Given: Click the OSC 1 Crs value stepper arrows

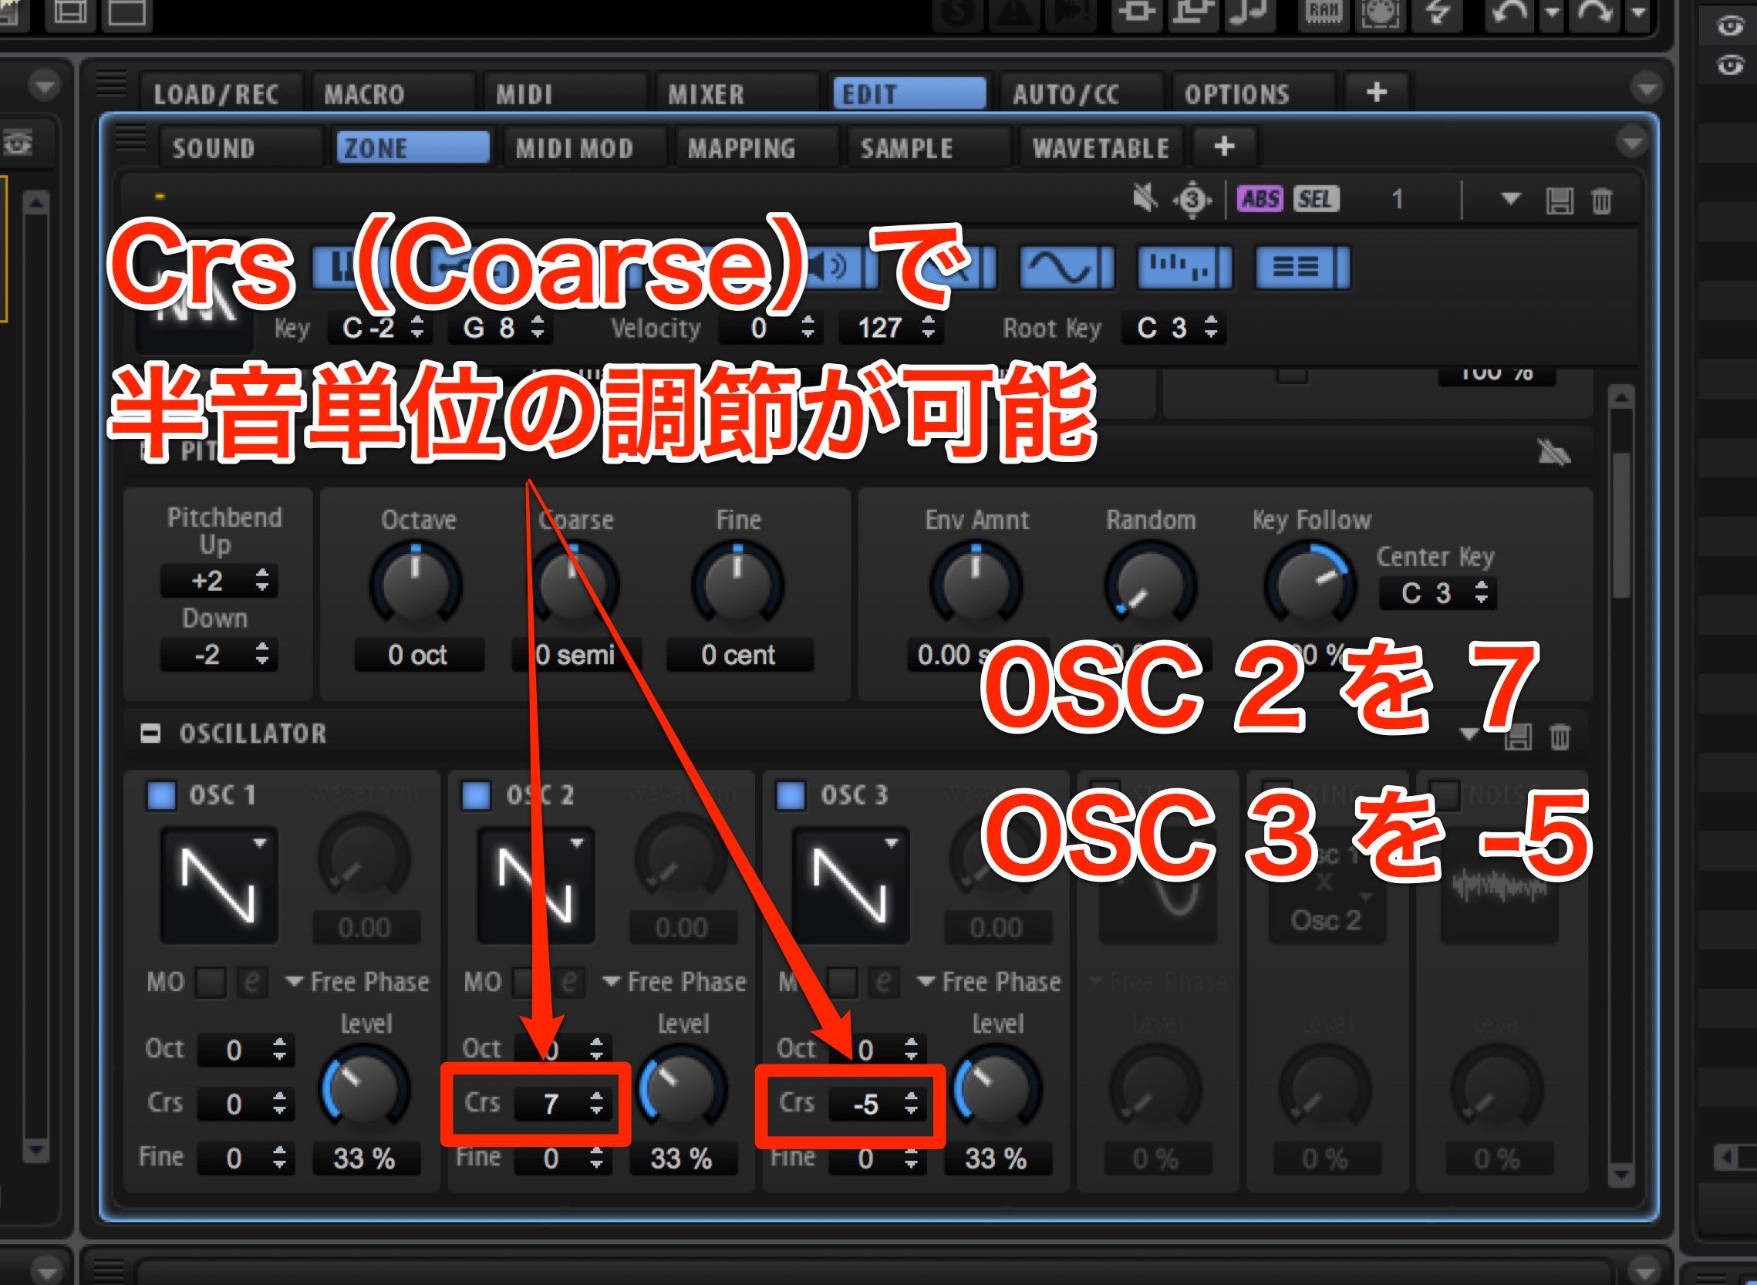Looking at the screenshot, I should [x=279, y=1103].
